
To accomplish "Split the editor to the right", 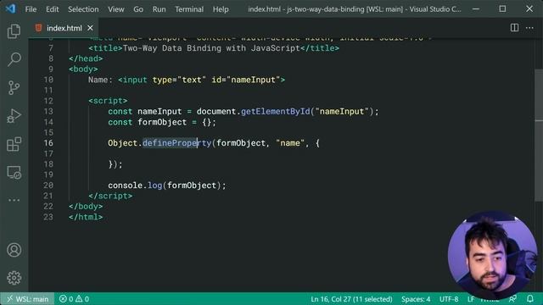I will pyautogui.click(x=514, y=28).
